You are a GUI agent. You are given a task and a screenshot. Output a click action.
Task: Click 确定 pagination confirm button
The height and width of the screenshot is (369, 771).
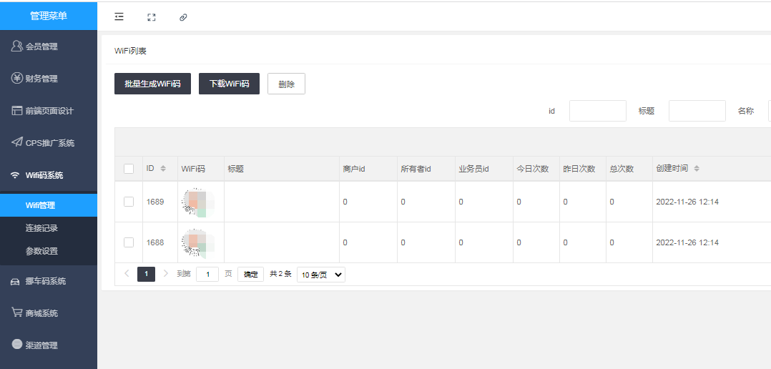click(251, 274)
